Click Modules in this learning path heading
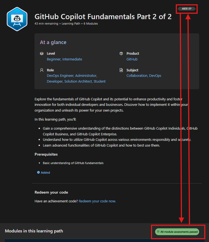 pyautogui.click(x=34, y=231)
